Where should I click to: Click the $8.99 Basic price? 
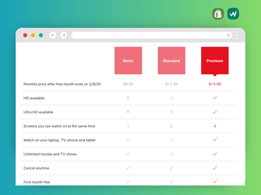pos(128,84)
